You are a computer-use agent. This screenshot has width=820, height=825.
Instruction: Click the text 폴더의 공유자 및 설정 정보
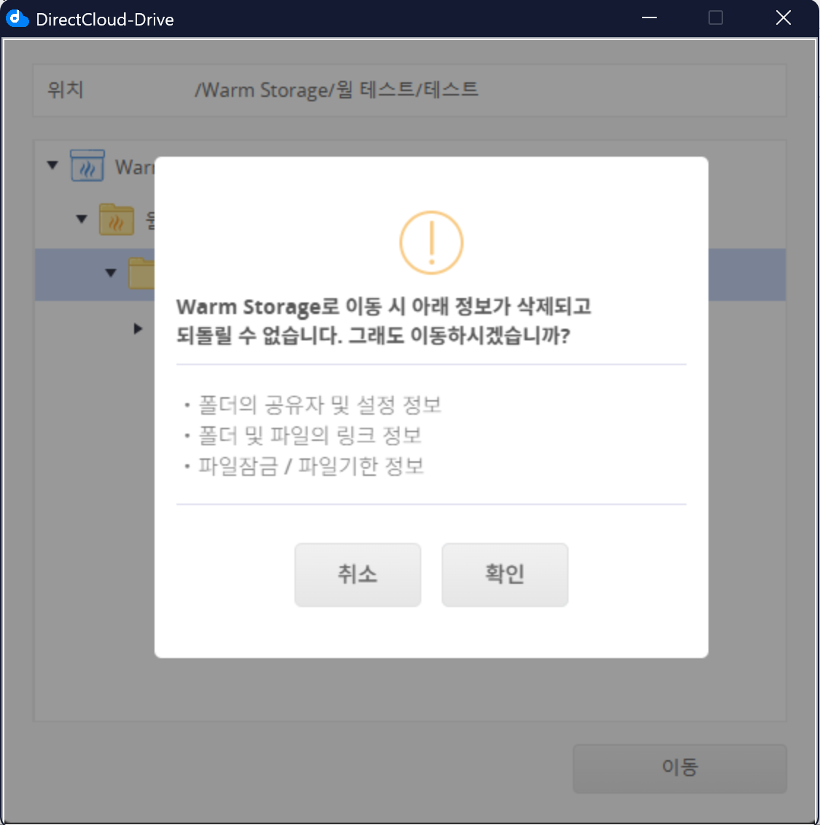(319, 404)
